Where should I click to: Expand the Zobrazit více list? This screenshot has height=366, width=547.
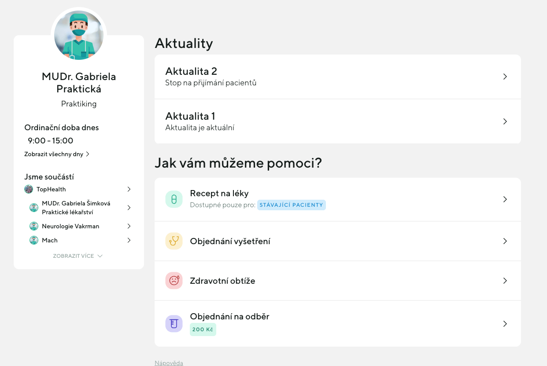point(78,256)
